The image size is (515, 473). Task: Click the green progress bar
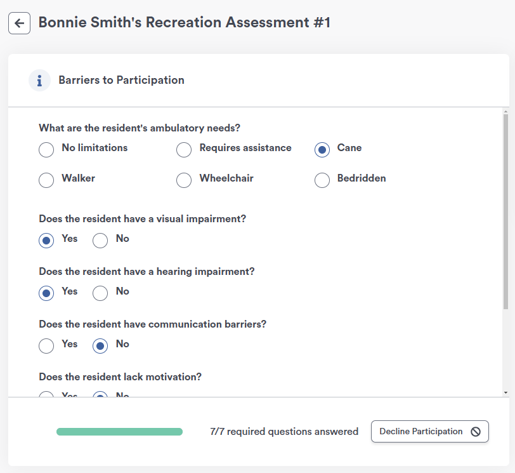(x=119, y=432)
